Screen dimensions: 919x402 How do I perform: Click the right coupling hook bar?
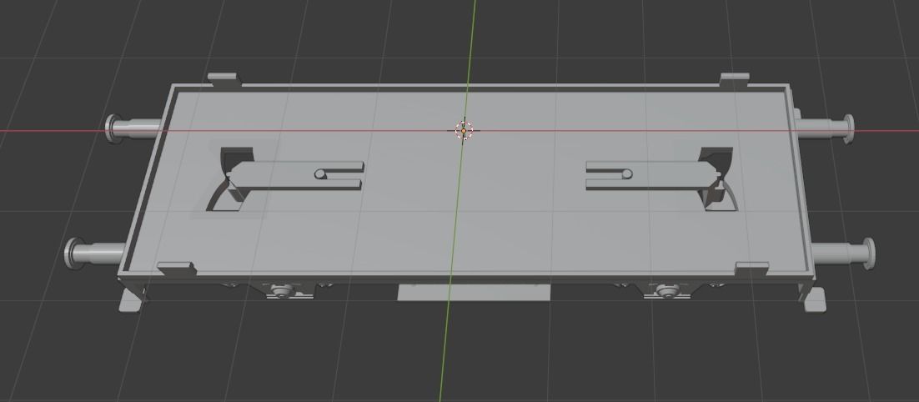click(x=655, y=176)
